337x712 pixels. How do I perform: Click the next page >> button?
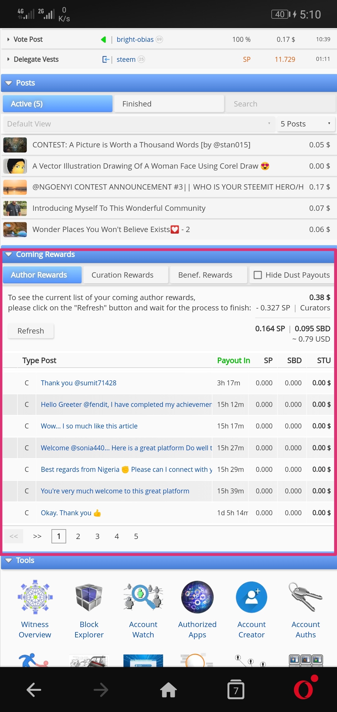[x=37, y=536]
